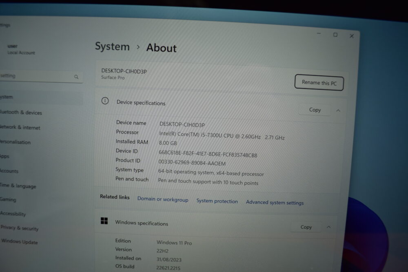Click the Device specifications info icon
The height and width of the screenshot is (272, 408).
[105, 101]
